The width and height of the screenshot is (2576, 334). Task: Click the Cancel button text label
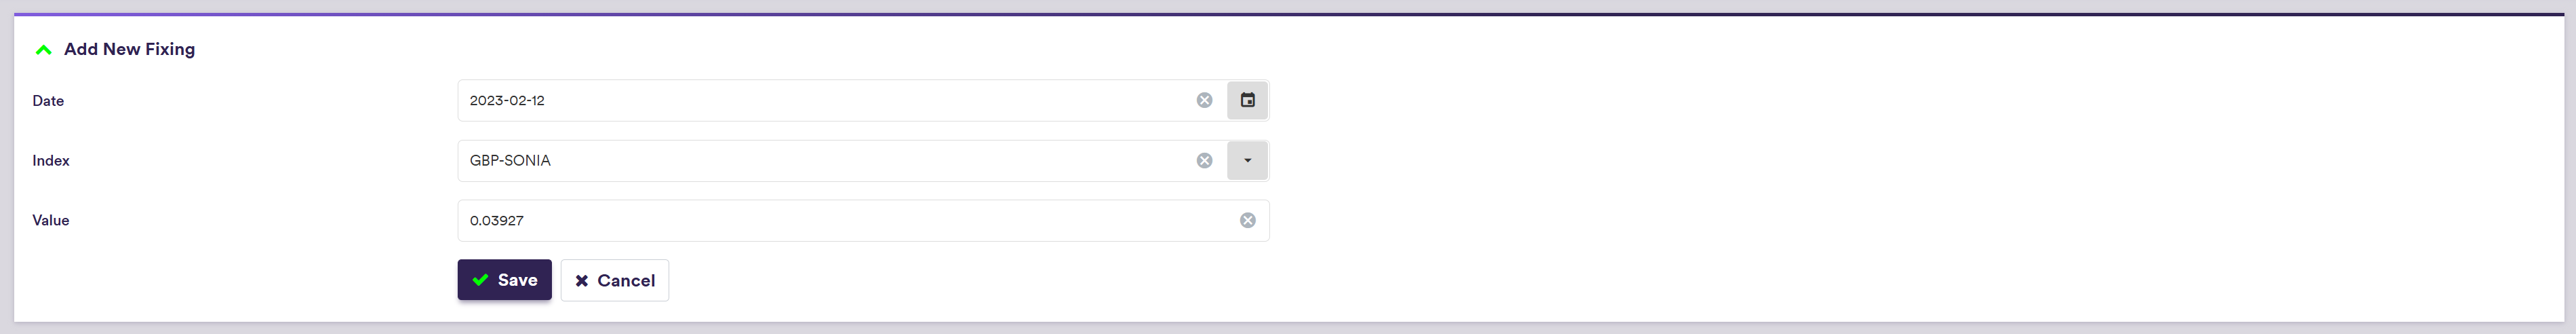(x=626, y=281)
